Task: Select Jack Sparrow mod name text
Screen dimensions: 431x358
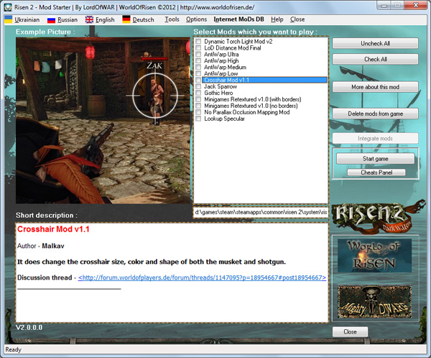Action: click(221, 86)
